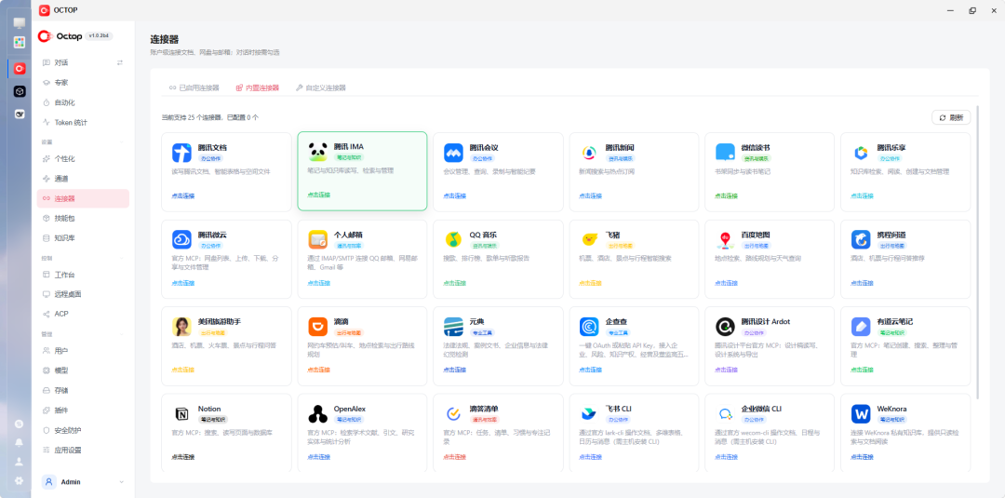Open 专家 in the sidebar
Image resolution: width=1005 pixels, height=498 pixels.
click(x=84, y=83)
